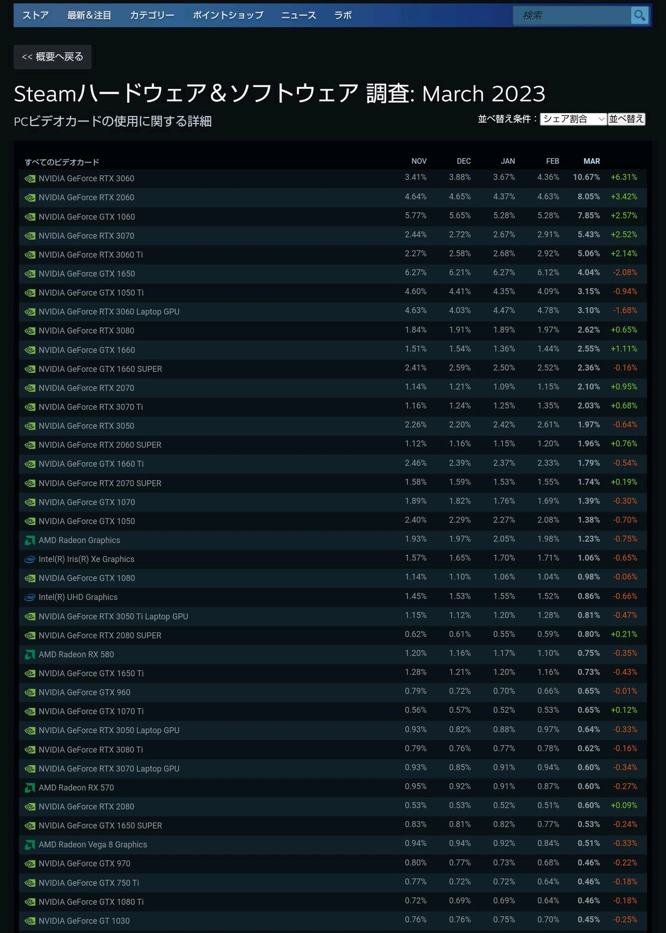Screen dimensions: 666x933
Task: Click NVIDIA GeForce RTX 2070 row name
Action: point(87,388)
